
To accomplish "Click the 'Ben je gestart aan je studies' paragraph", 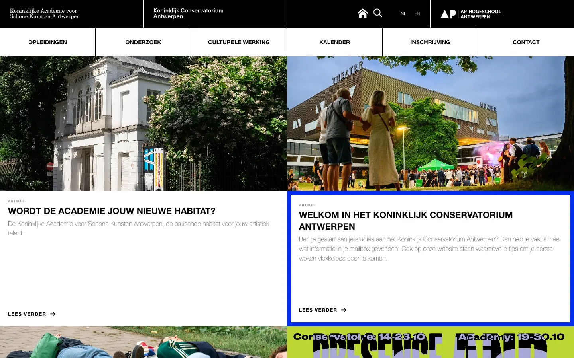I will pos(430,249).
